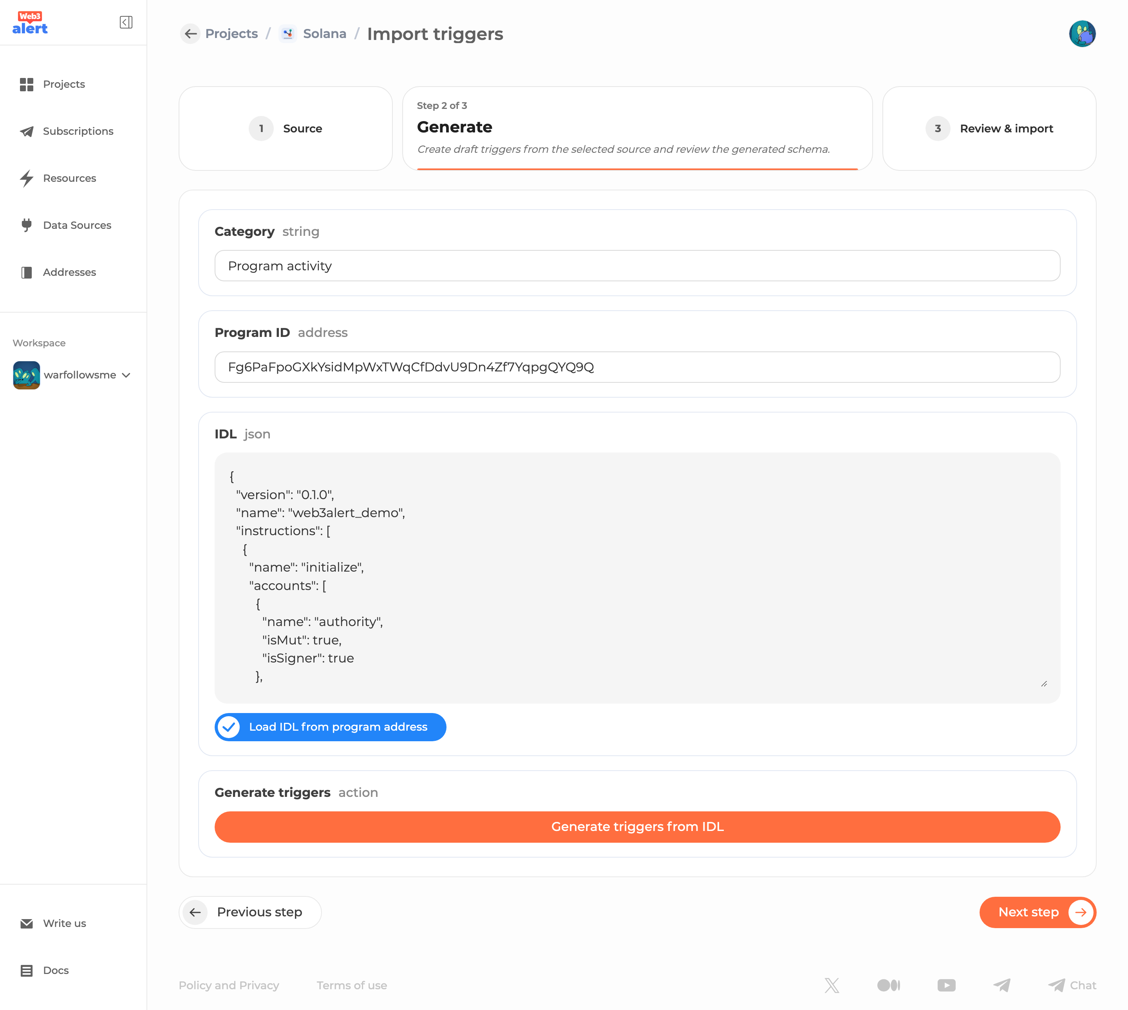Click the "Step 2 of 3" label

coord(442,105)
